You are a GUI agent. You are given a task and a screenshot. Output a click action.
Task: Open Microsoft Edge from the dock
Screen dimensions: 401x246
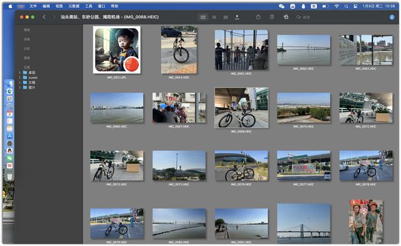[9, 91]
